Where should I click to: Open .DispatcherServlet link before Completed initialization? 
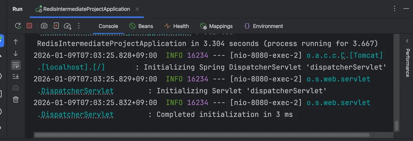click(x=76, y=115)
